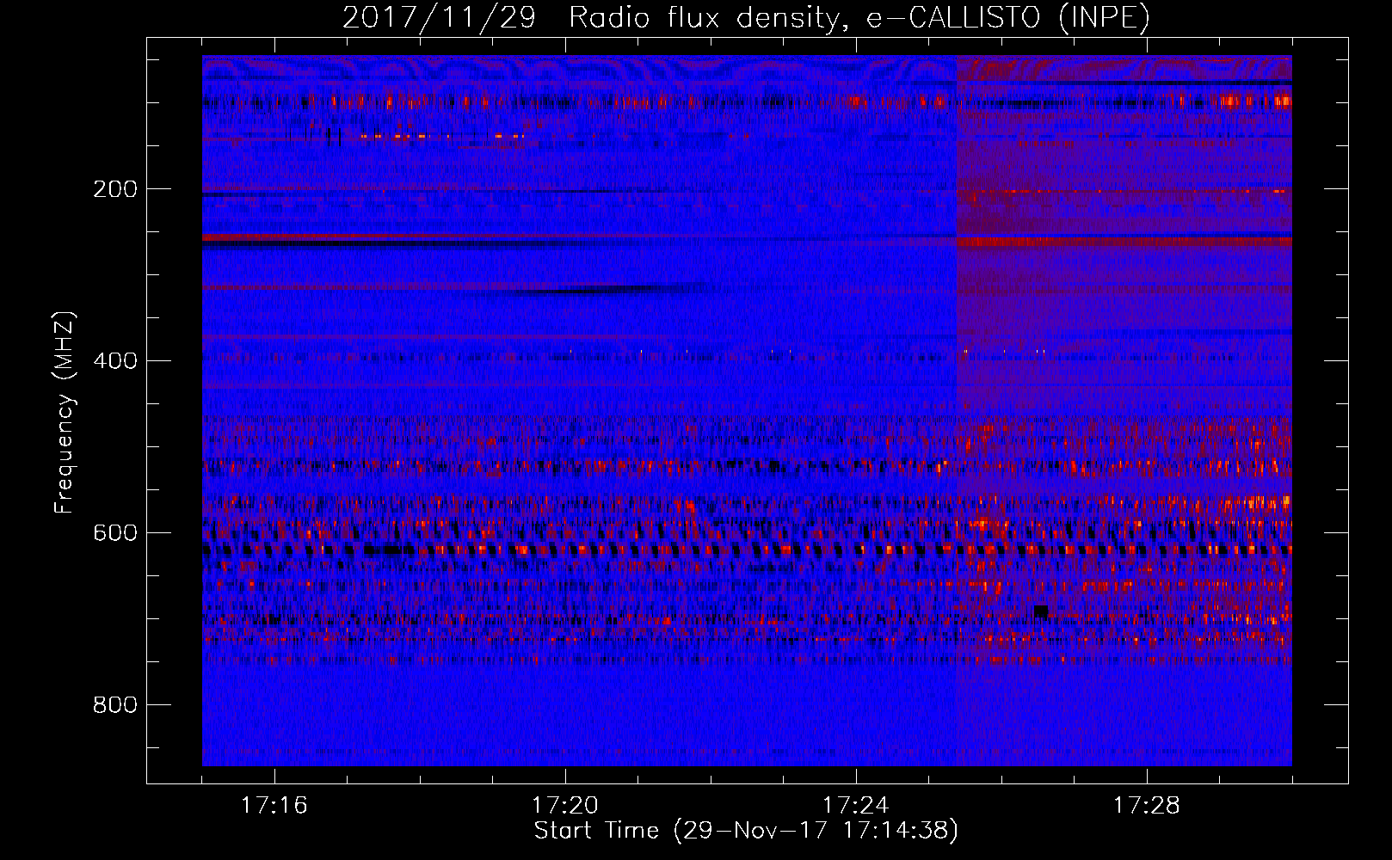This screenshot has height=860, width=1392.
Task: Click the 800 frequency tick label
Action: tap(115, 704)
